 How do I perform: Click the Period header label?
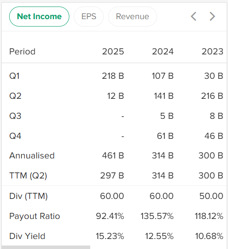click(x=22, y=52)
